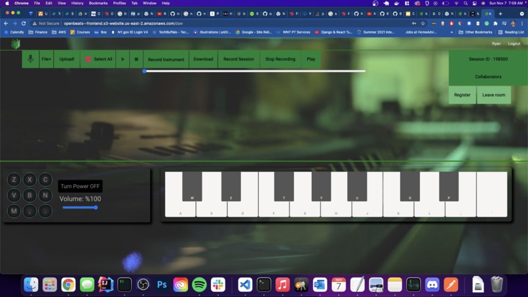Click the browser address bar URL
Viewport: 528px width, 297px height.
[123, 24]
